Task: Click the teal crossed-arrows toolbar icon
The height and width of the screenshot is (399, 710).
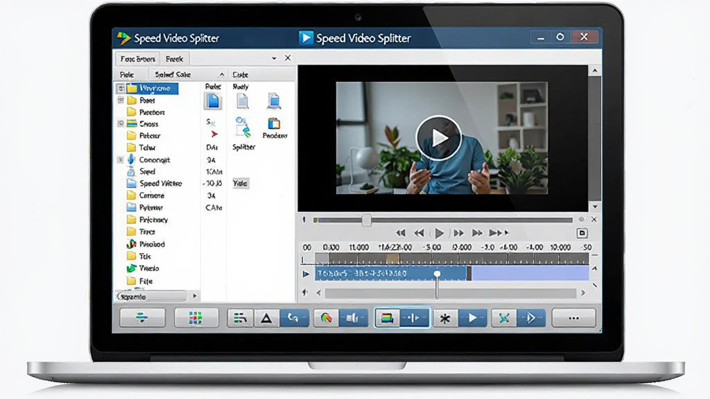Action: (504, 318)
